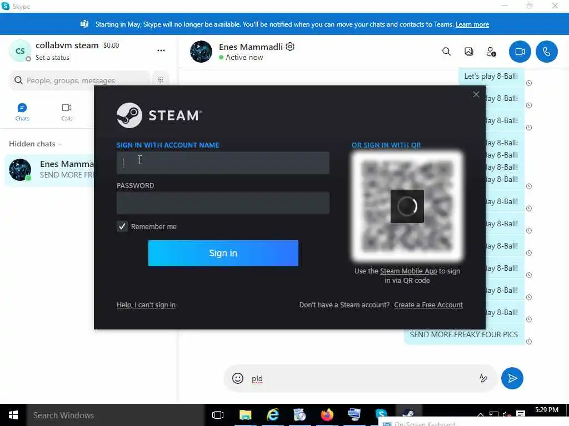This screenshot has width=569, height=426.
Task: Click the People, groups, messages search box
Action: pos(79,80)
